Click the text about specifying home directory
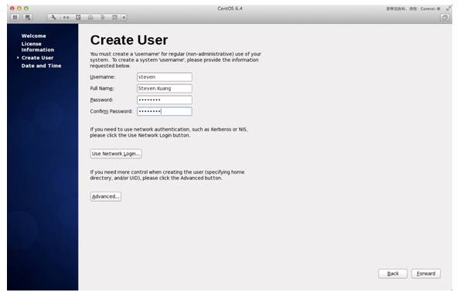460x299 pixels. [x=167, y=175]
